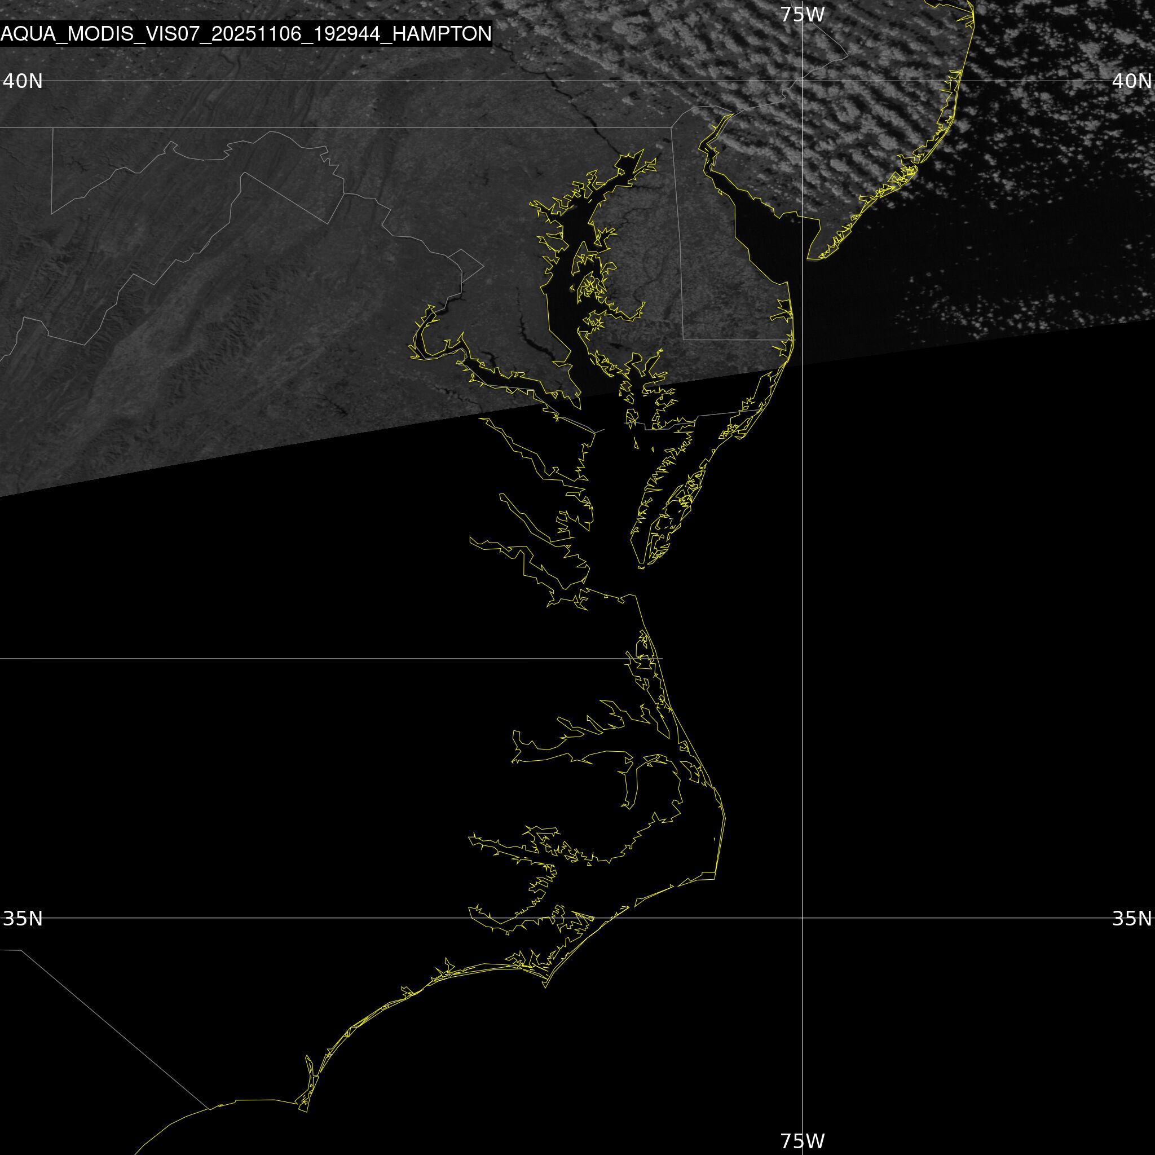The height and width of the screenshot is (1155, 1155).
Task: Click the Virginia–North Carolina border line
Action: coord(299,658)
